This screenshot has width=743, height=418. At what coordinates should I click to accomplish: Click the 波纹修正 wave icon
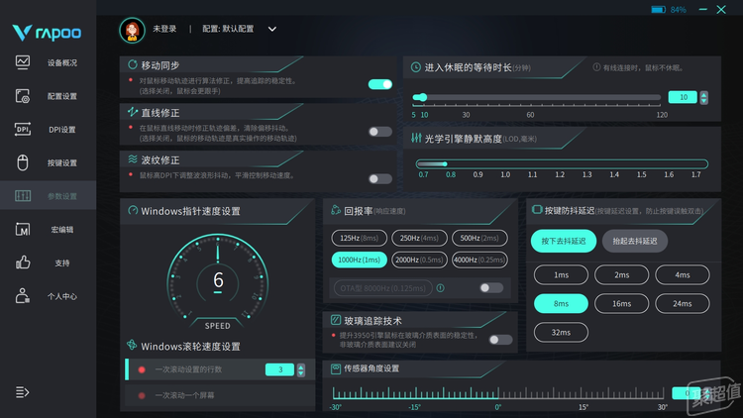click(132, 159)
